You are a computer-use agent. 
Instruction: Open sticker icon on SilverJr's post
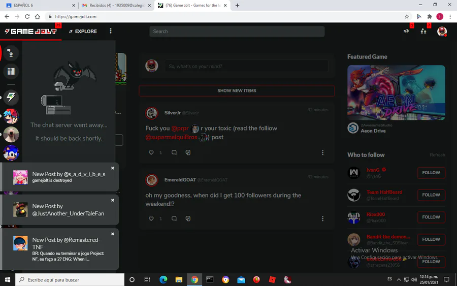(x=188, y=152)
